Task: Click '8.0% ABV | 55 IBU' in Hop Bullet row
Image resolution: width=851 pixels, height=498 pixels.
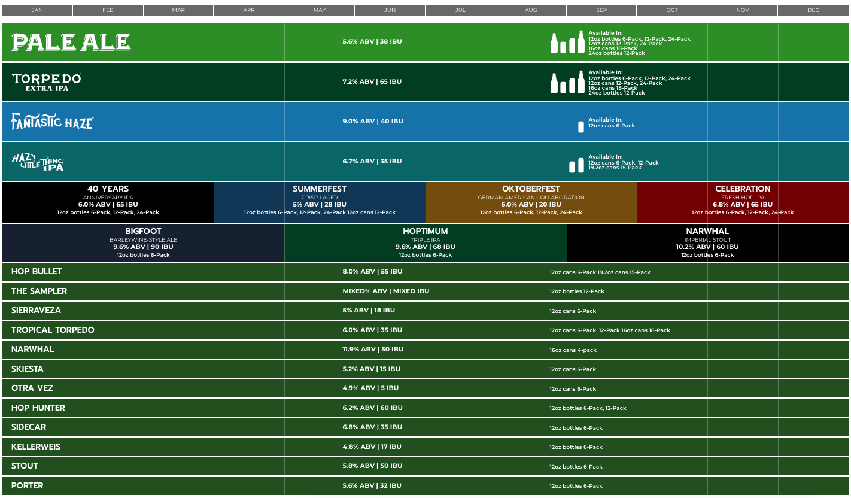Action: (372, 271)
